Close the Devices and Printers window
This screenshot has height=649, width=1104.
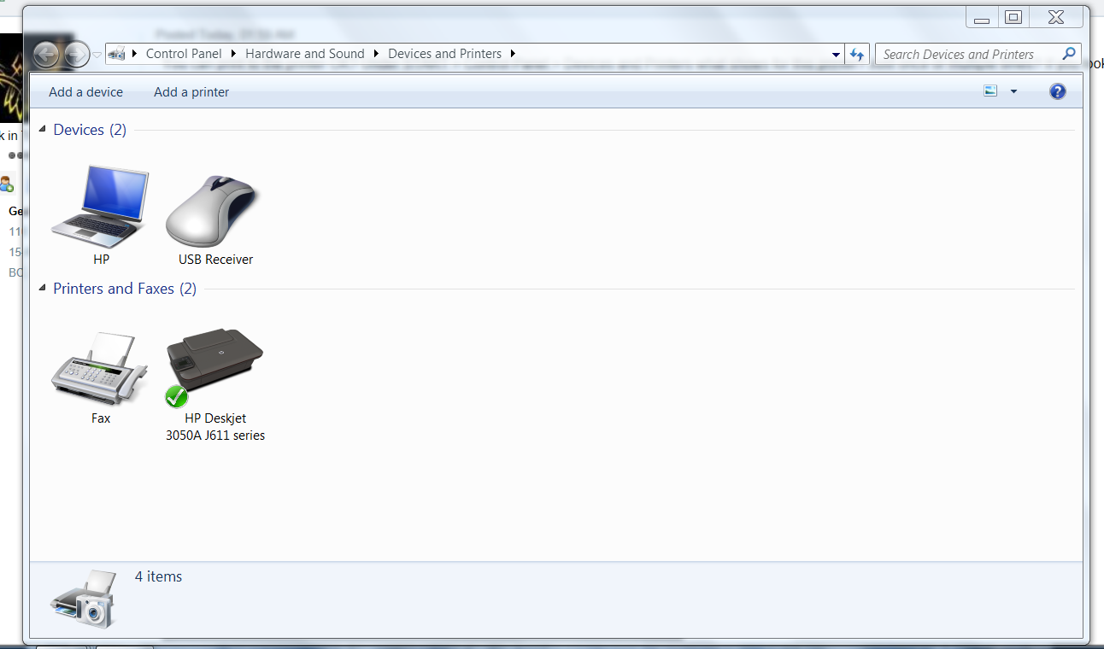1056,17
